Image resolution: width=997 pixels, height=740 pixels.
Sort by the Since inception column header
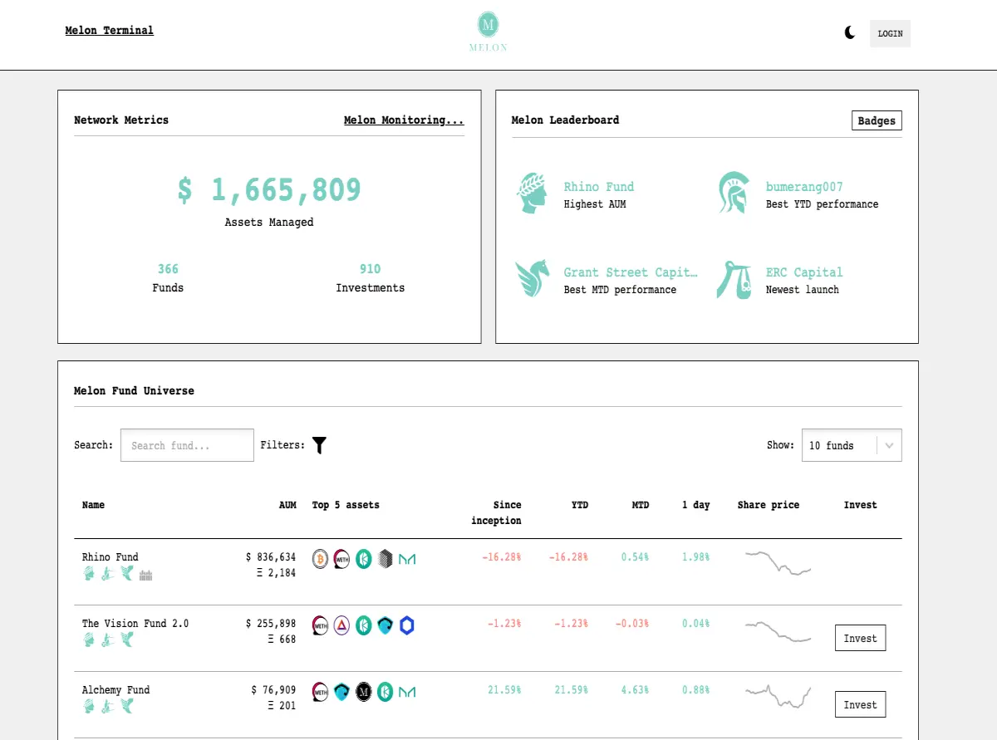point(496,512)
